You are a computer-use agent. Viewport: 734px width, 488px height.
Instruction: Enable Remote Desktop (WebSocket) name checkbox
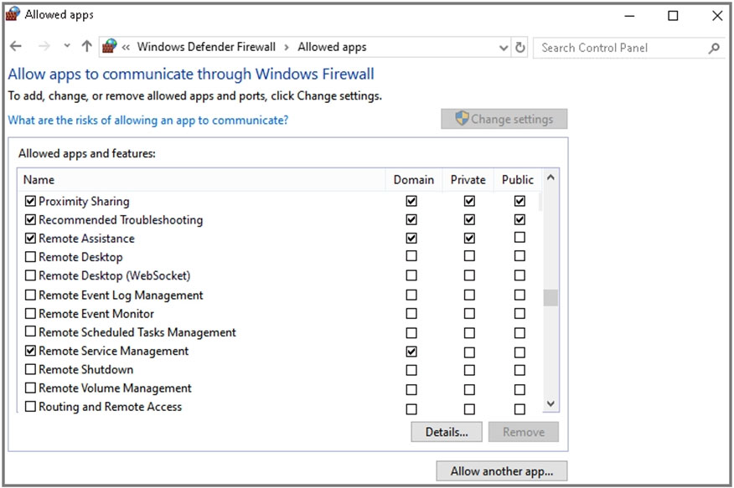[30, 275]
